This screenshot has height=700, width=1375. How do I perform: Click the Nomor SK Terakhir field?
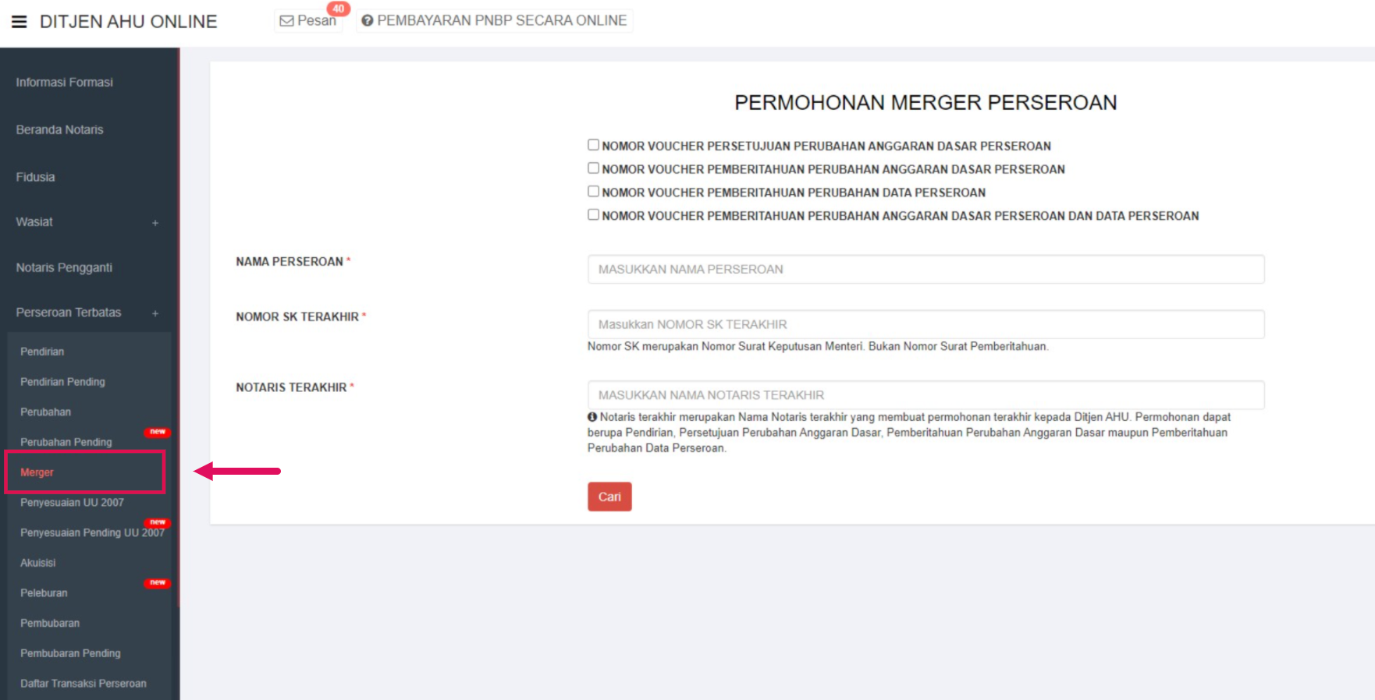926,324
